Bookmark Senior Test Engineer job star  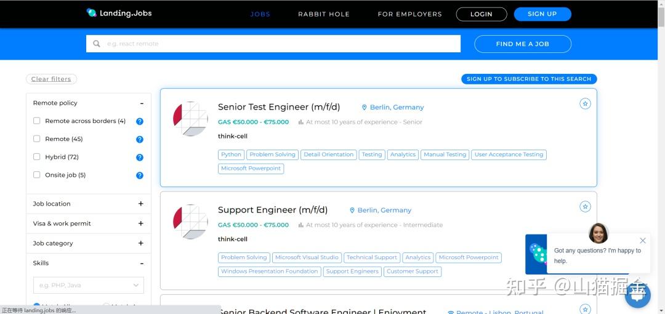point(586,103)
